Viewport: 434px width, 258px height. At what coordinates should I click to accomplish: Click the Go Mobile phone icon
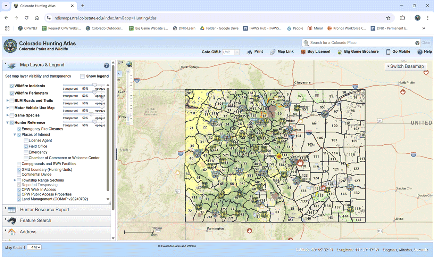click(x=387, y=52)
